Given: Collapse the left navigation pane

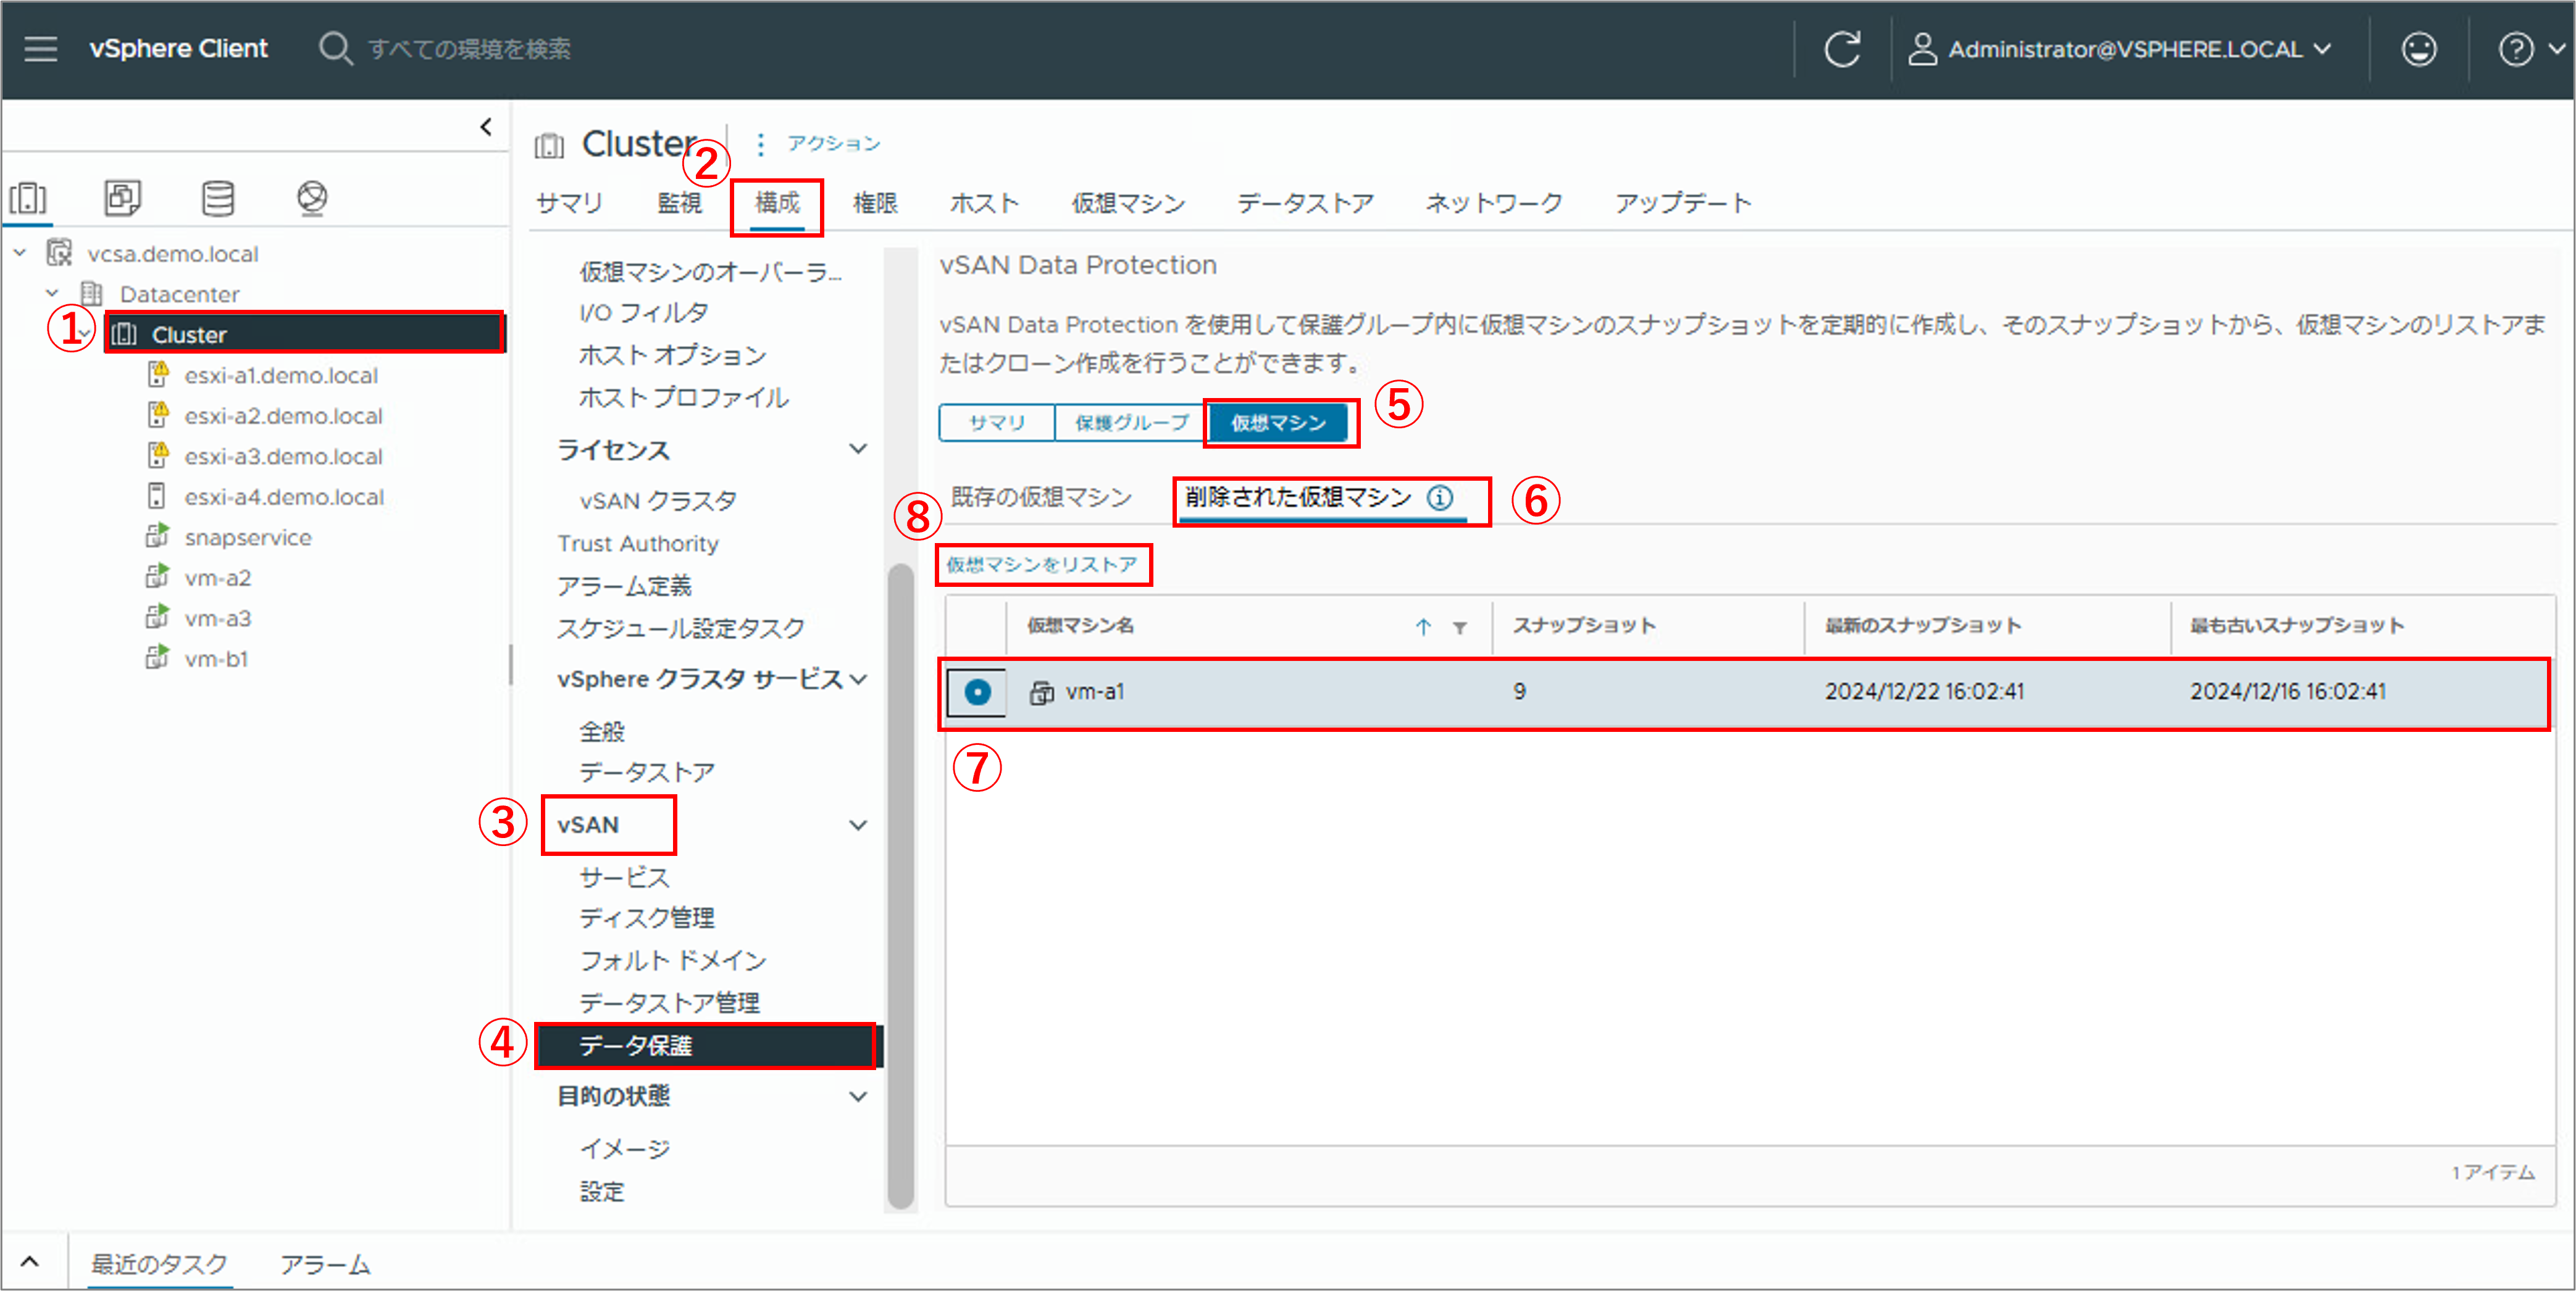Looking at the screenshot, I should pyautogui.click(x=486, y=127).
